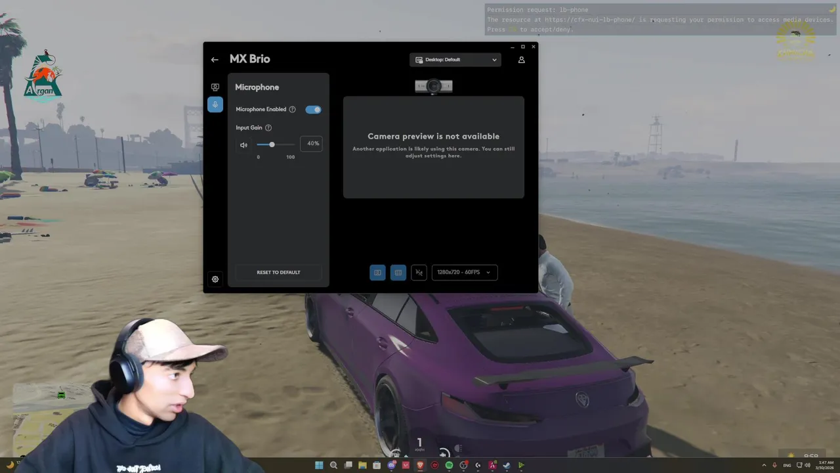The image size is (840, 473).
Task: Open clock showing 1:47 AM
Action: pyautogui.click(x=825, y=465)
